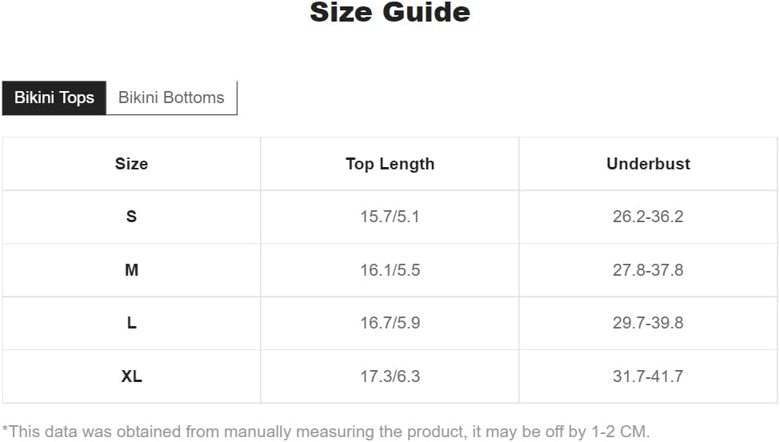
Task: Switch to the Bikini Bottoms tab
Action: [x=171, y=98]
